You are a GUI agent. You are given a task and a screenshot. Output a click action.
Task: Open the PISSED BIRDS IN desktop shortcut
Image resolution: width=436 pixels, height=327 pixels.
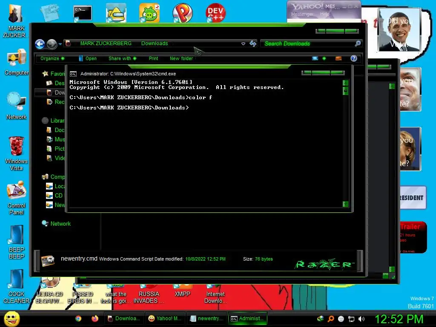(82, 294)
